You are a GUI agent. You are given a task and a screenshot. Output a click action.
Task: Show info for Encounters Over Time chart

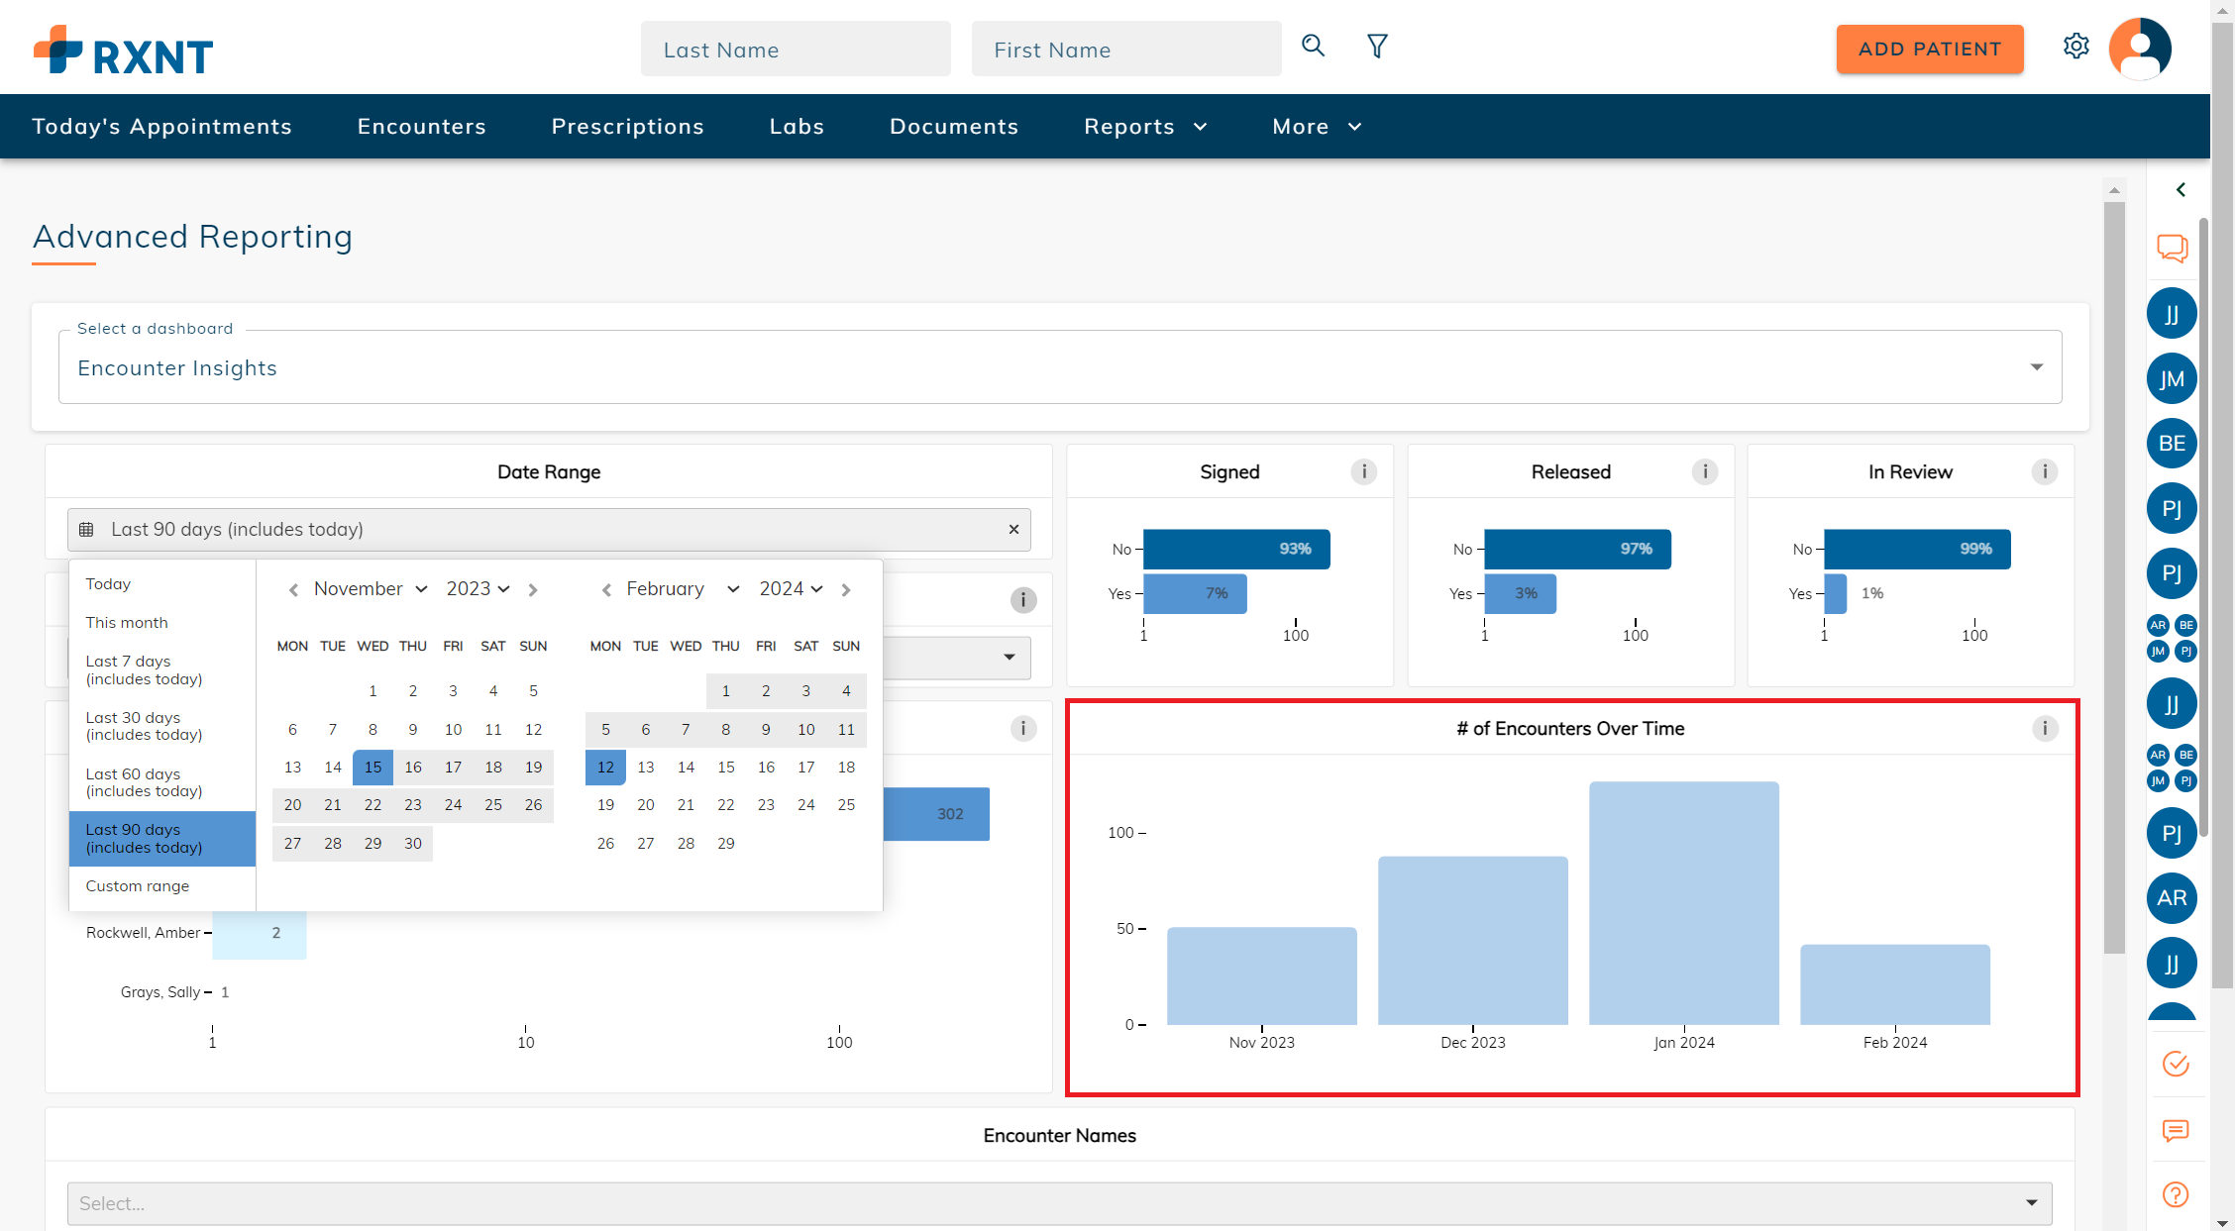[x=2044, y=728]
